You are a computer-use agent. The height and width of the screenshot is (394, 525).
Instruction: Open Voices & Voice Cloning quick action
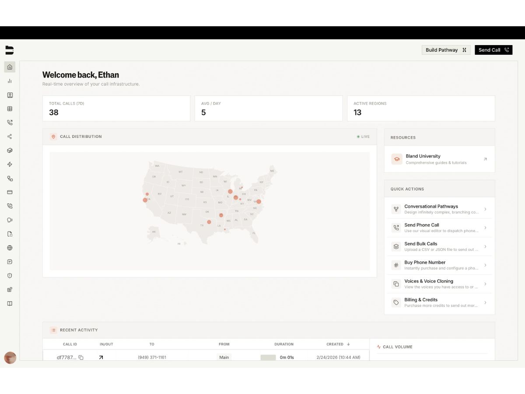(x=439, y=284)
